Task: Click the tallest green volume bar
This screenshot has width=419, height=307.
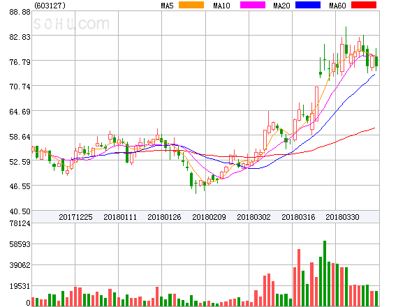Action: [325, 274]
